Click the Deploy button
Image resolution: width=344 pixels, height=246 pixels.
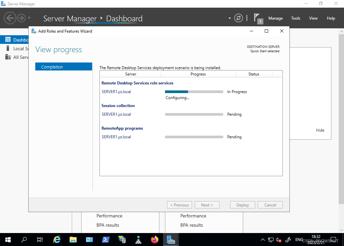pos(243,205)
